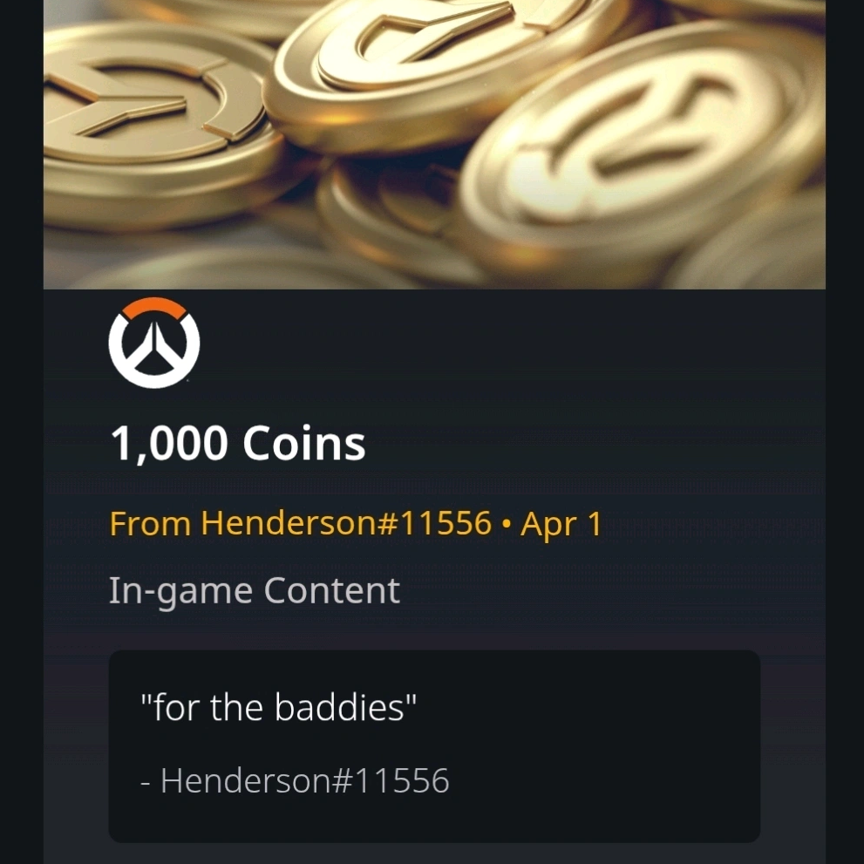Tap the signature "- Henderson#11556" in the message
This screenshot has width=864, height=864.
tap(295, 780)
